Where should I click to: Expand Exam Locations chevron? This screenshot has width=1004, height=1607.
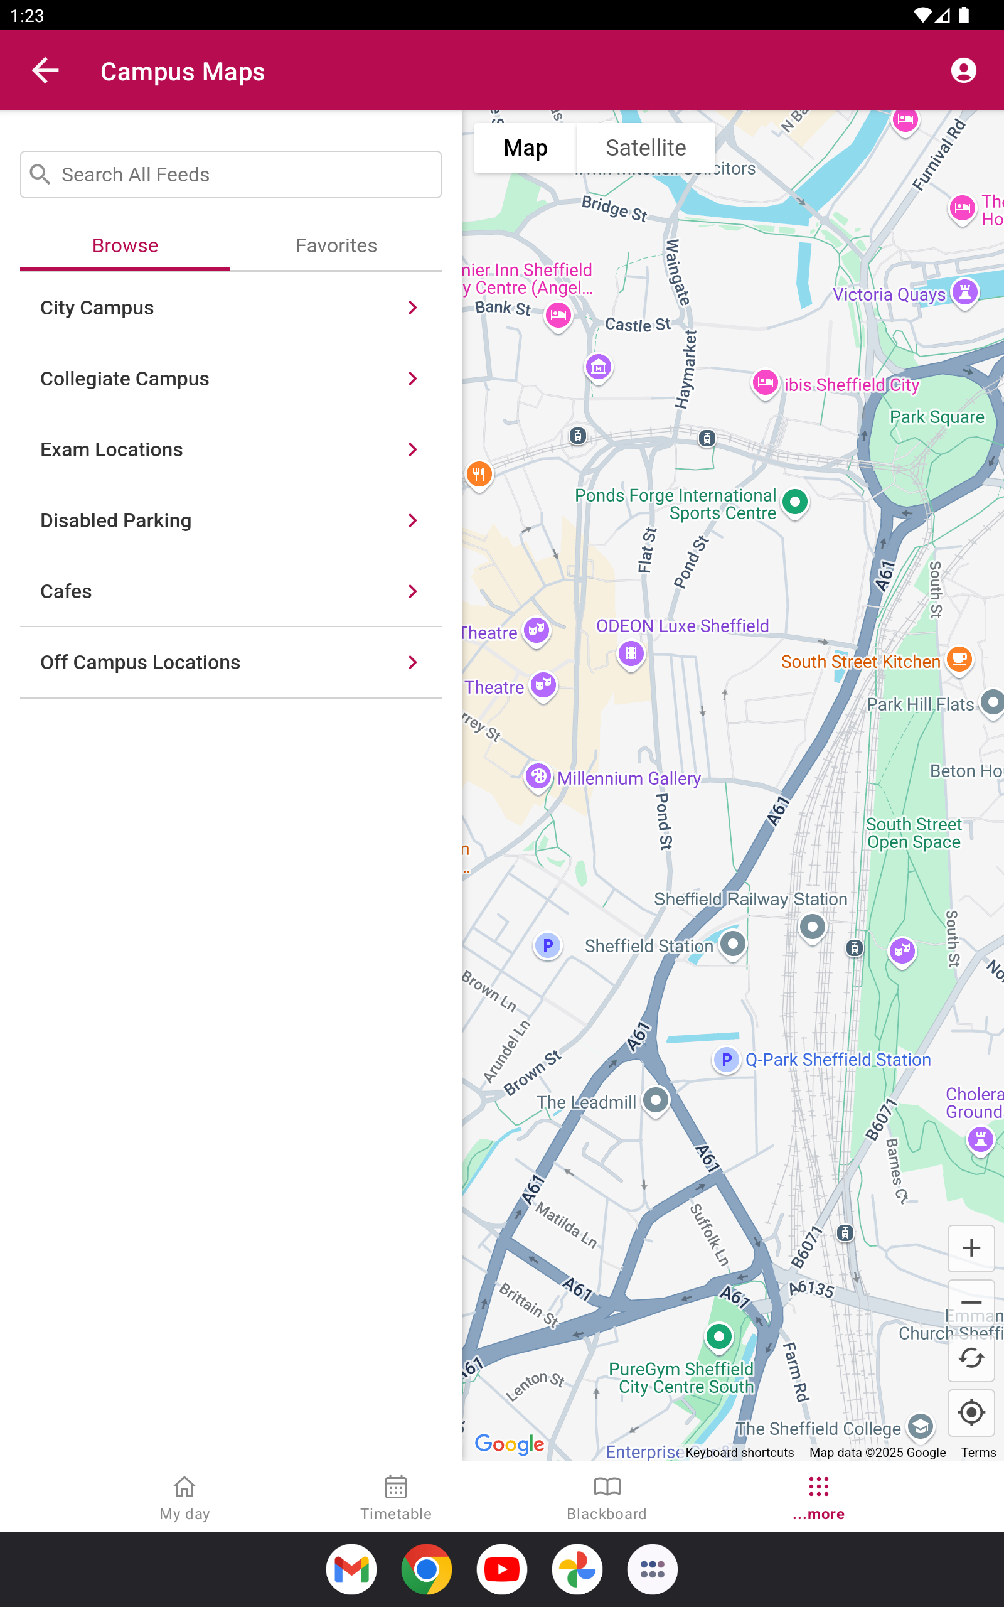[412, 449]
